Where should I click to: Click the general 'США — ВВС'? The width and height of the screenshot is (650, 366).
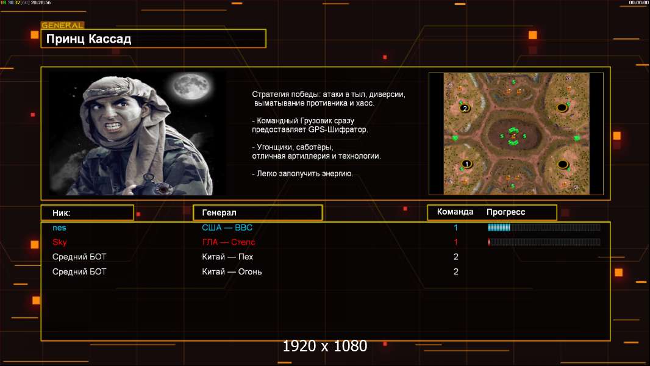(227, 228)
